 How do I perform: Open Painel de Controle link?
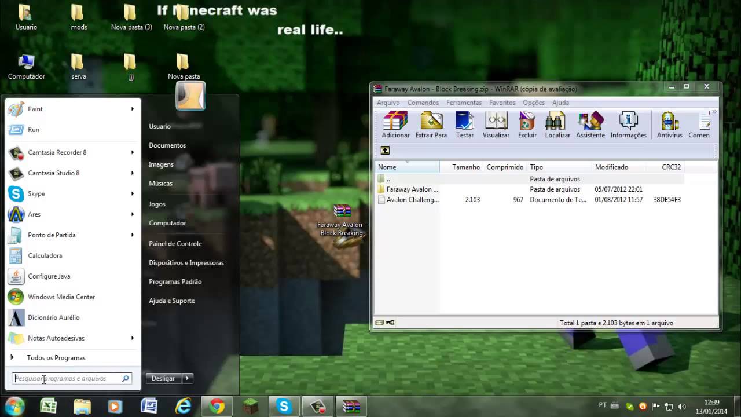point(175,244)
